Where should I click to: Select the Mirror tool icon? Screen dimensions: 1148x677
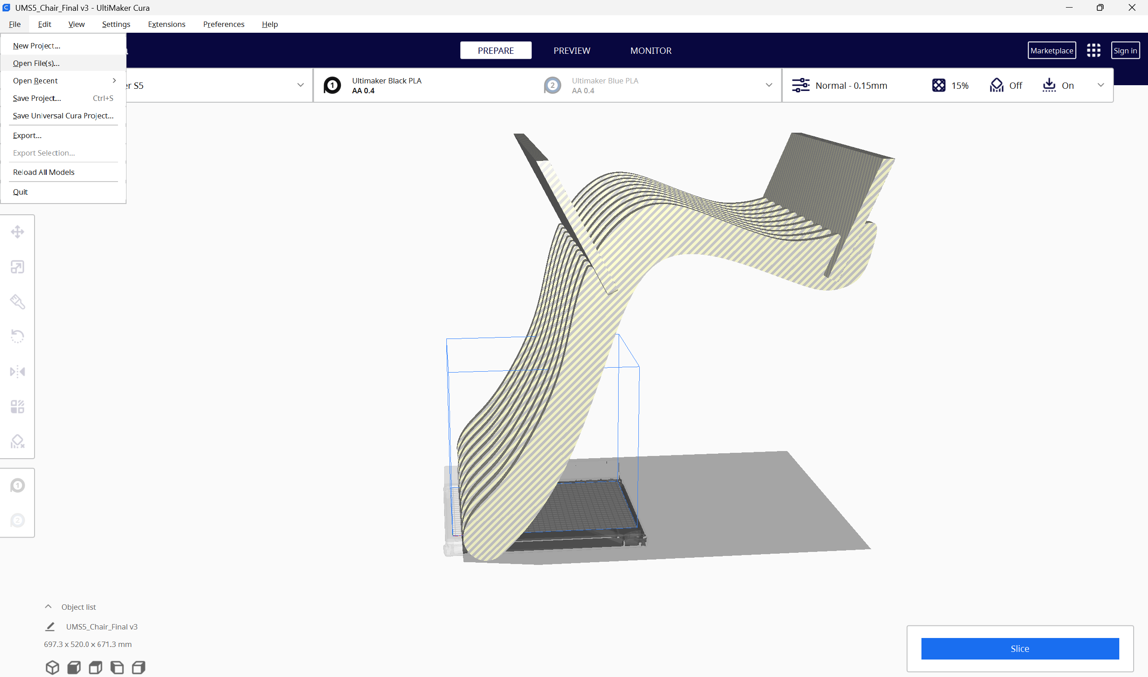tap(17, 371)
